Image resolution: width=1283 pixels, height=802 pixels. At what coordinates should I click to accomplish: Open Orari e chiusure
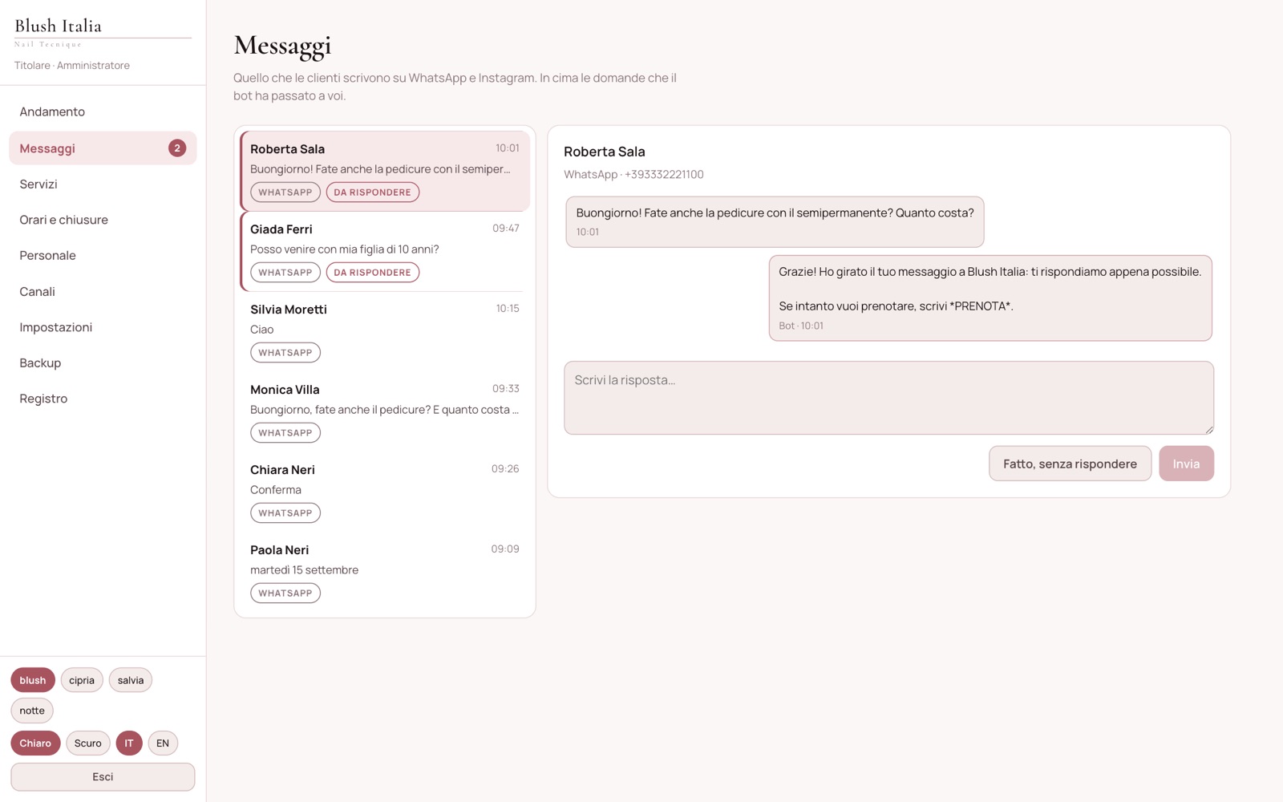click(103, 220)
